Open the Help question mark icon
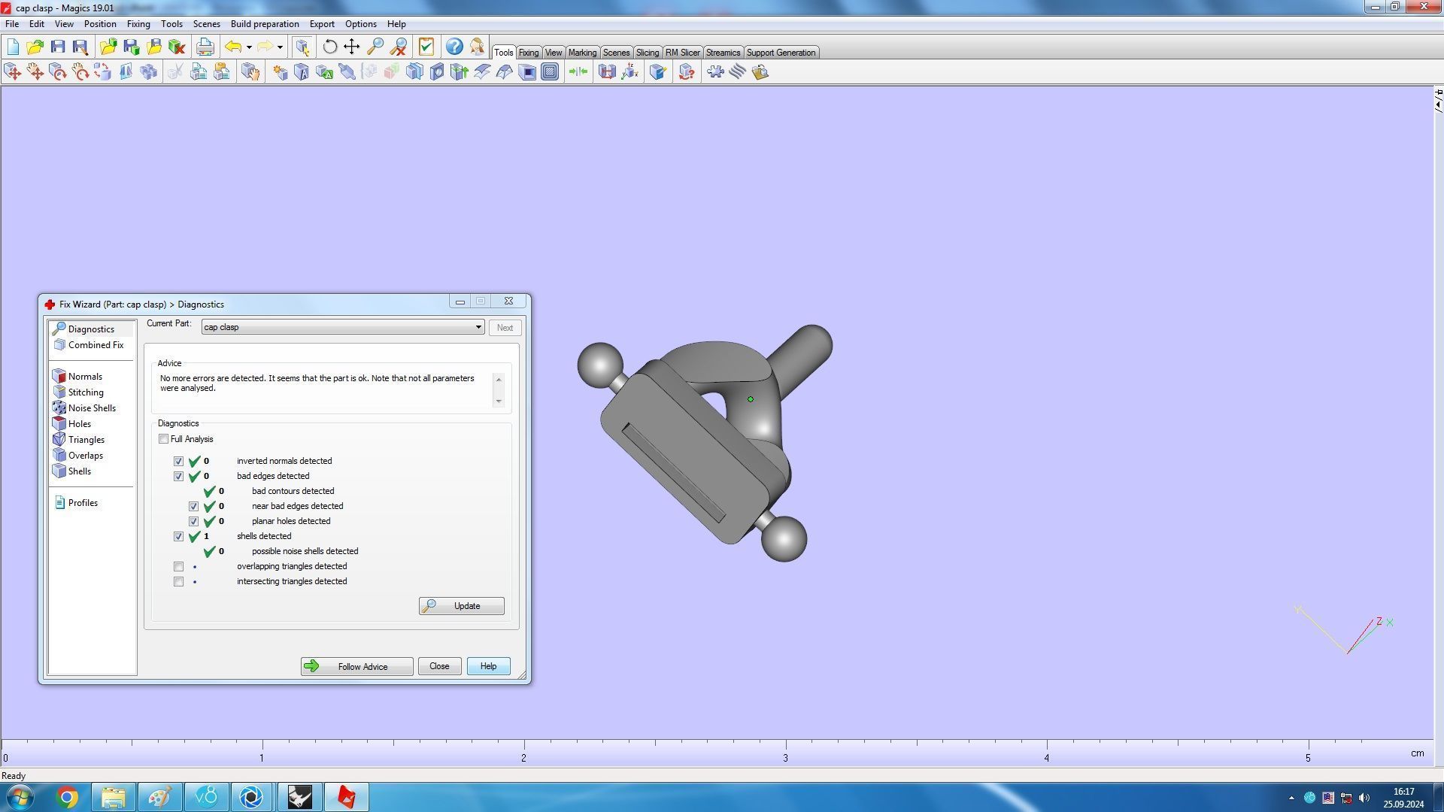This screenshot has height=812, width=1444. 454,47
